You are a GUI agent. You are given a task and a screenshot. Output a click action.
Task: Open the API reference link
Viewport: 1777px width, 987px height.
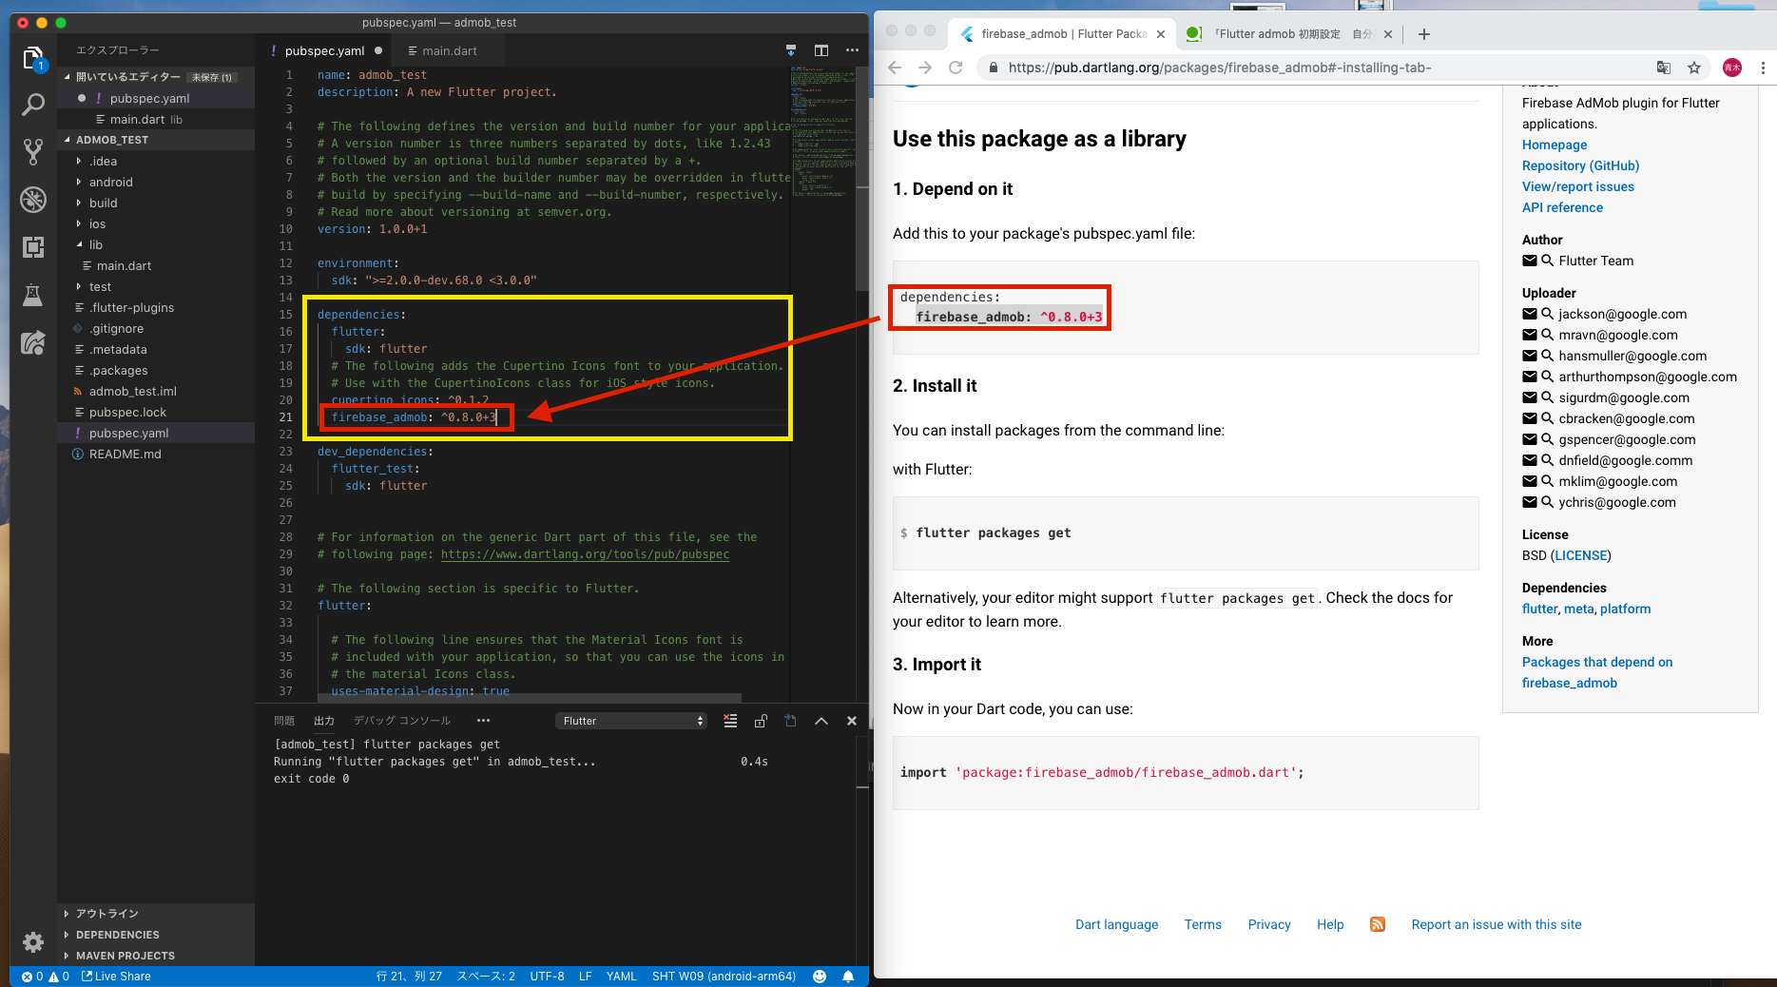coord(1562,207)
